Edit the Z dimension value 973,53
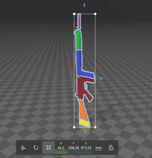Image resolution: width=152 pixels, height=158 pixels. [86, 148]
